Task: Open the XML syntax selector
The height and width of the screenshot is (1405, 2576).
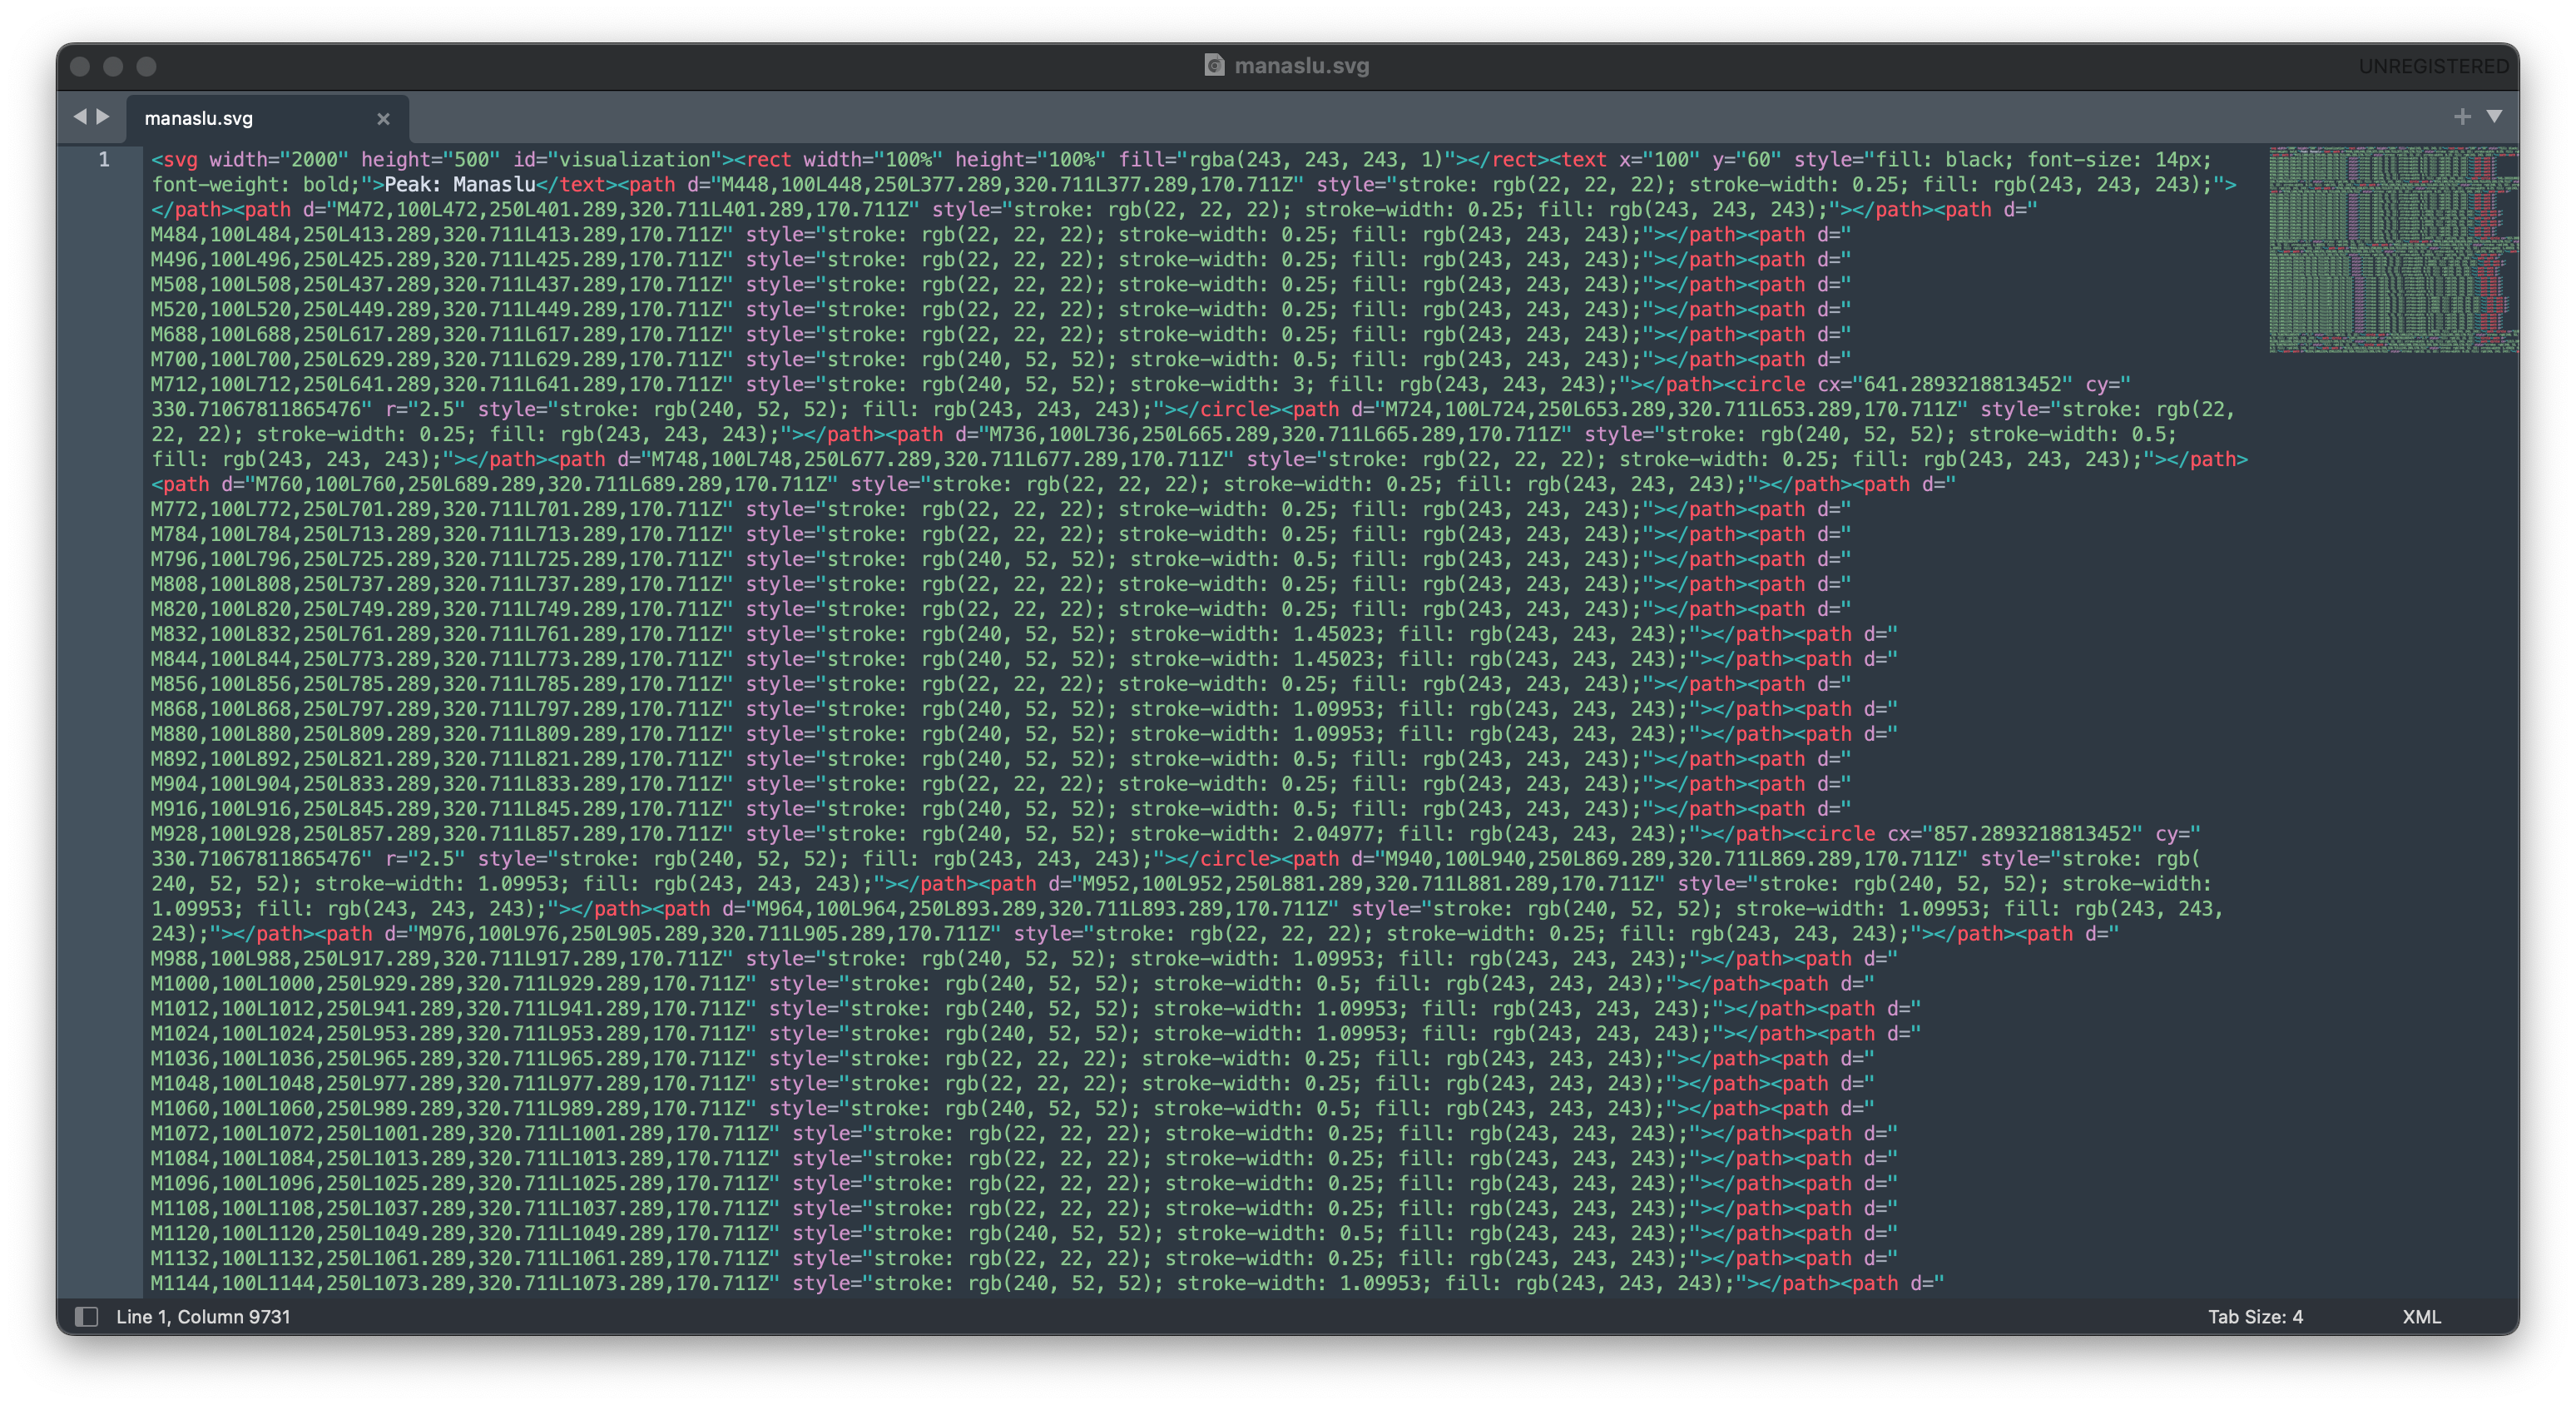Action: (2421, 1317)
